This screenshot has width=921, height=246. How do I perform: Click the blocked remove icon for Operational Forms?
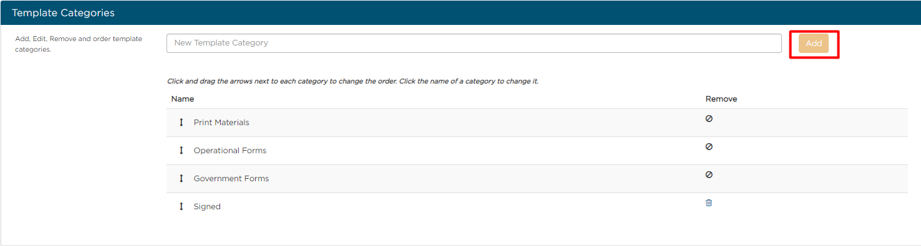tap(709, 146)
